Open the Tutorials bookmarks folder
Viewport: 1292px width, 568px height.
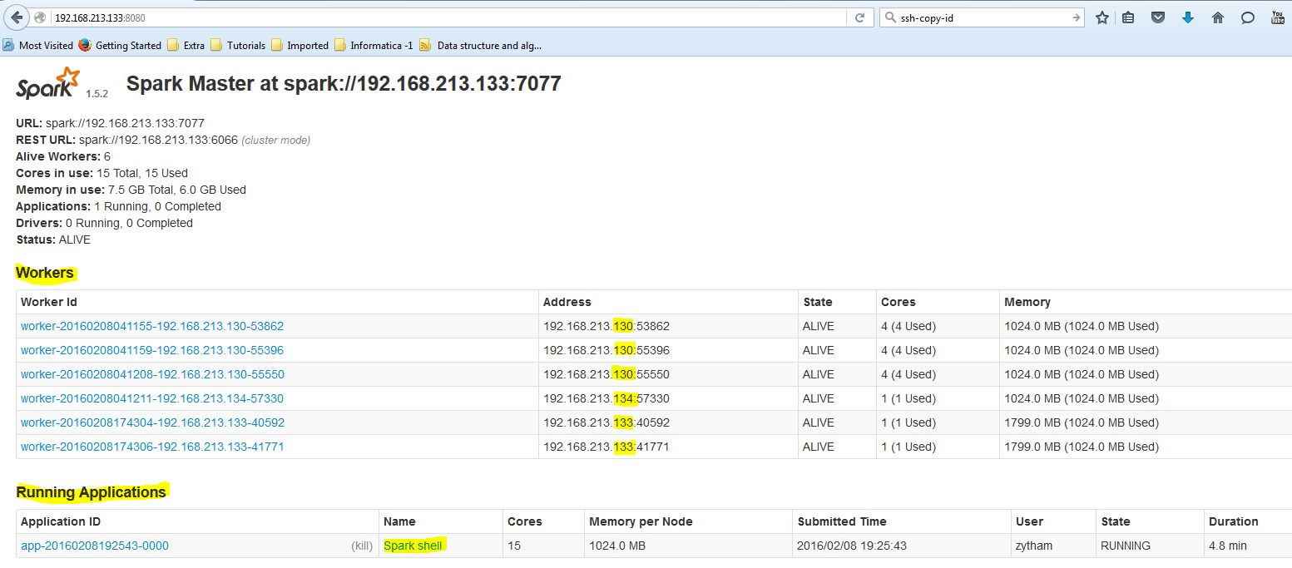(246, 46)
